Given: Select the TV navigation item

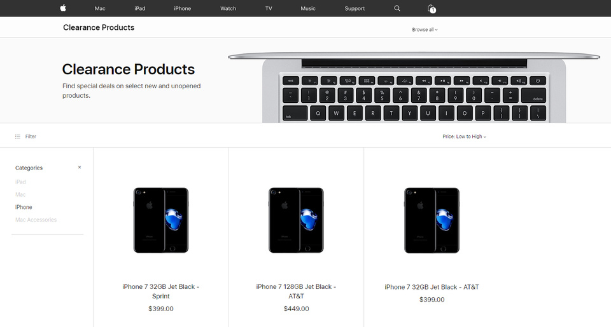Looking at the screenshot, I should coord(269,8).
